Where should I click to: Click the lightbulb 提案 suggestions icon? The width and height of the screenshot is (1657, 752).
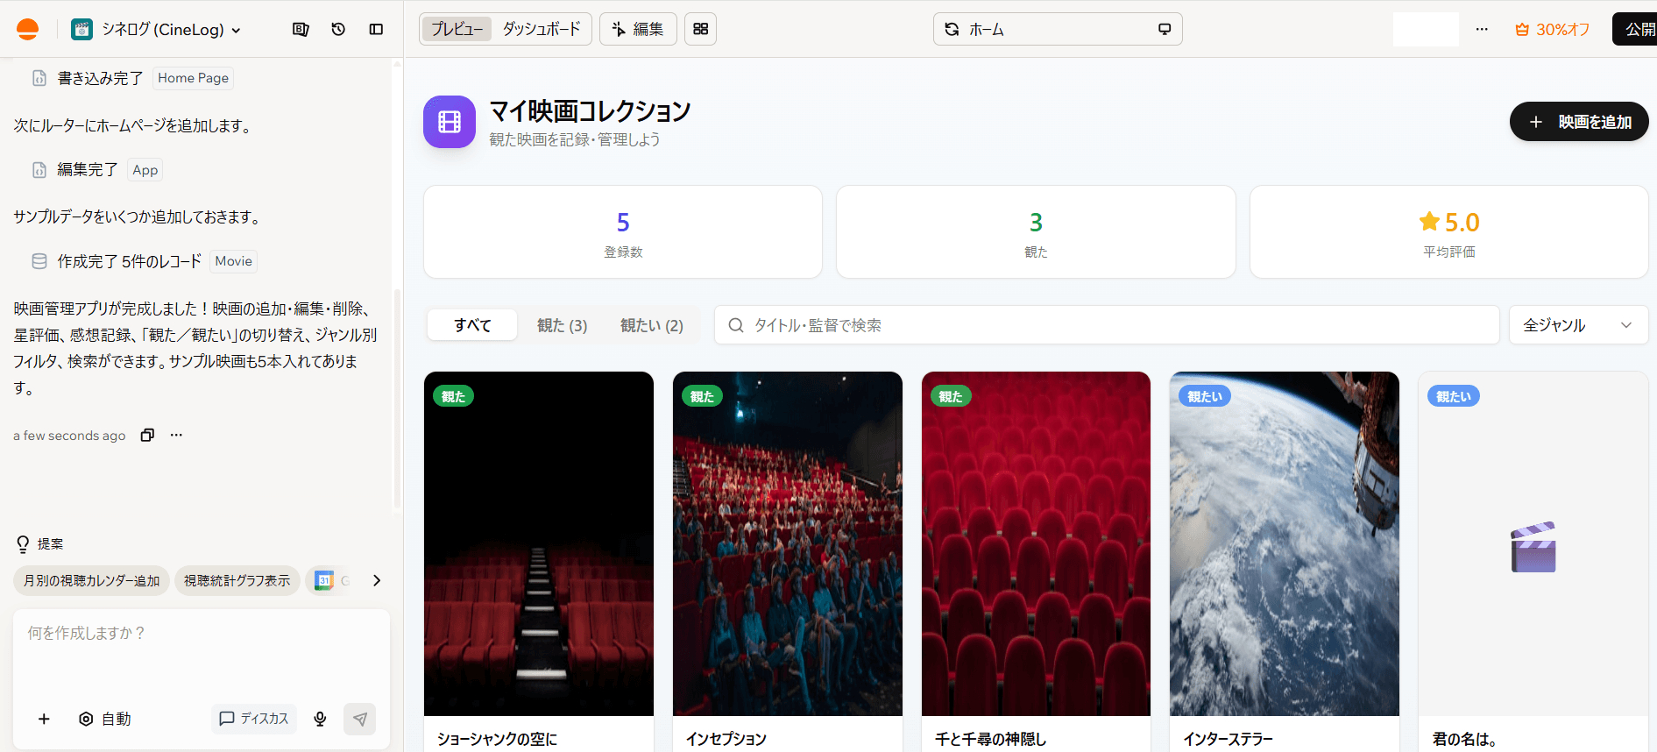(x=23, y=544)
